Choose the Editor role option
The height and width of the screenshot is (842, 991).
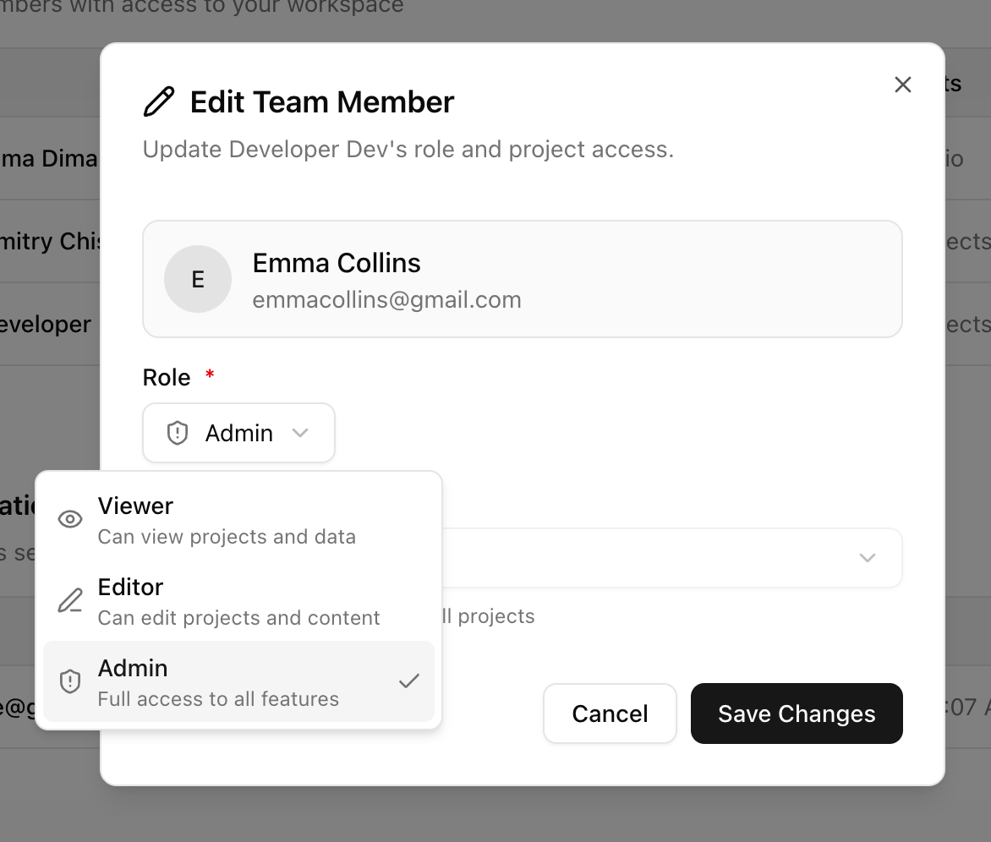coord(239,601)
